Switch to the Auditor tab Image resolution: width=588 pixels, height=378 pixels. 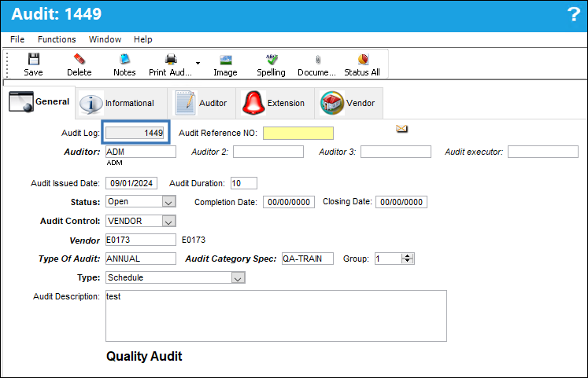[x=202, y=103]
